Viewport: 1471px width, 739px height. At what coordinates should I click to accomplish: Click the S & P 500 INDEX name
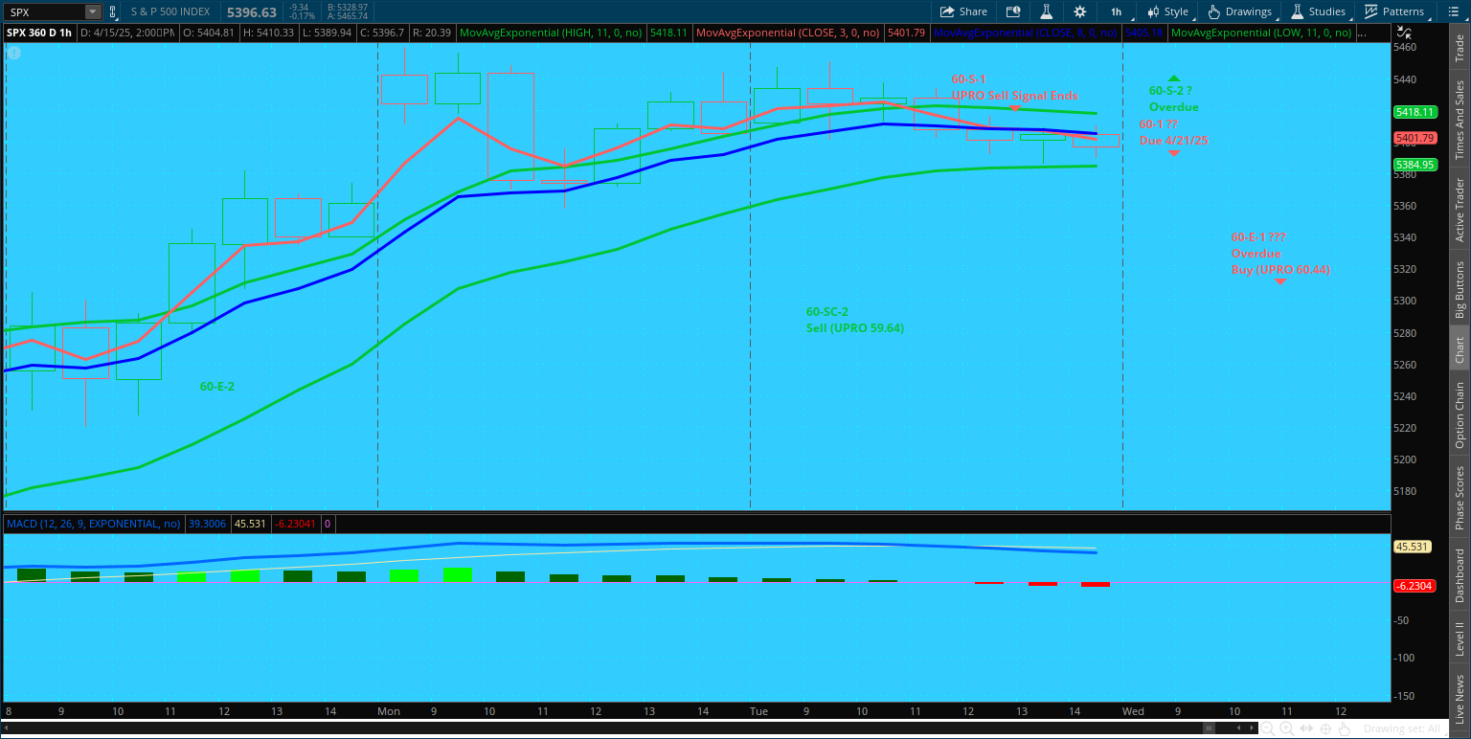coord(172,12)
